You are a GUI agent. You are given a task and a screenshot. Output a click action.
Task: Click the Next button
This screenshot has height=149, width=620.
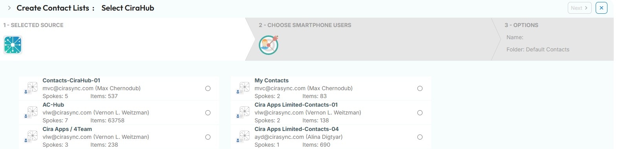tap(580, 8)
